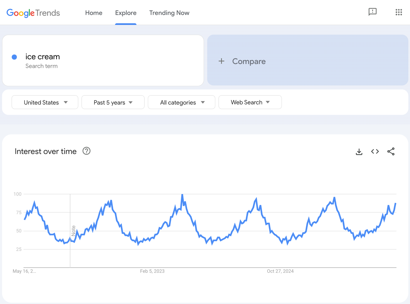Viewport: 410px width, 304px height.
Task: Click the embed code icon
Action: 375,152
